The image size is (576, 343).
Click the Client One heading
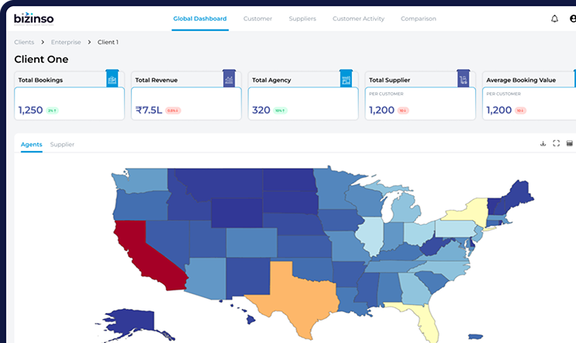tap(41, 60)
